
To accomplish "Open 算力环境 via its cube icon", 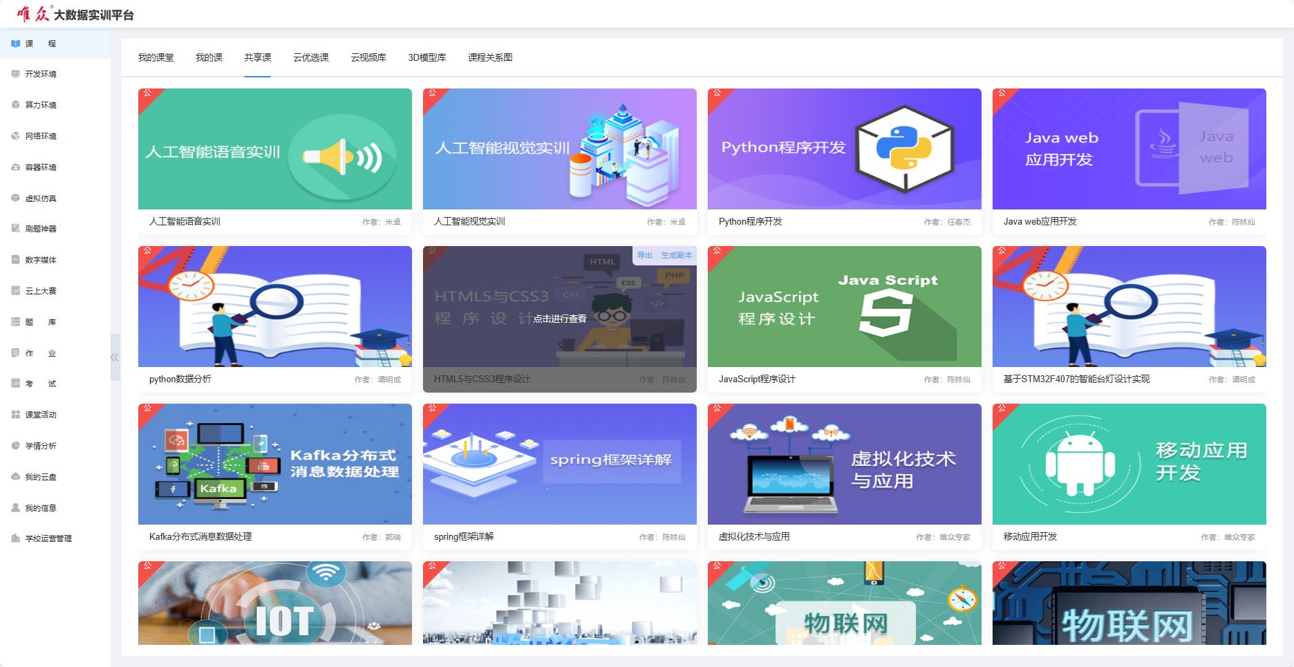I will tap(15, 105).
